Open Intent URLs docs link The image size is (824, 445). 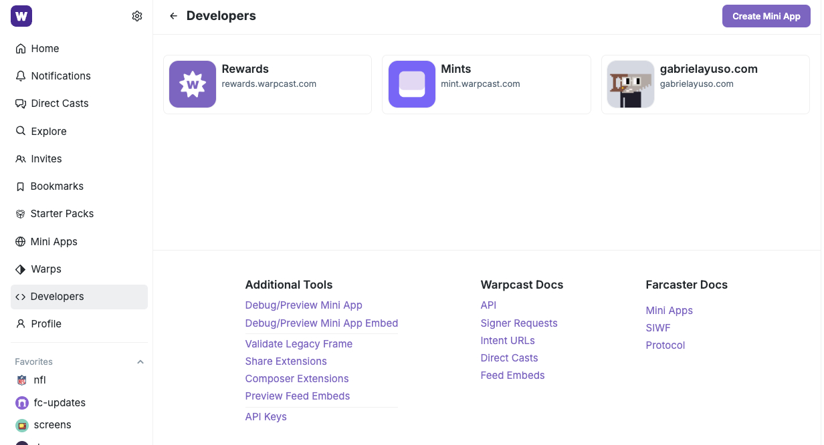pos(508,340)
